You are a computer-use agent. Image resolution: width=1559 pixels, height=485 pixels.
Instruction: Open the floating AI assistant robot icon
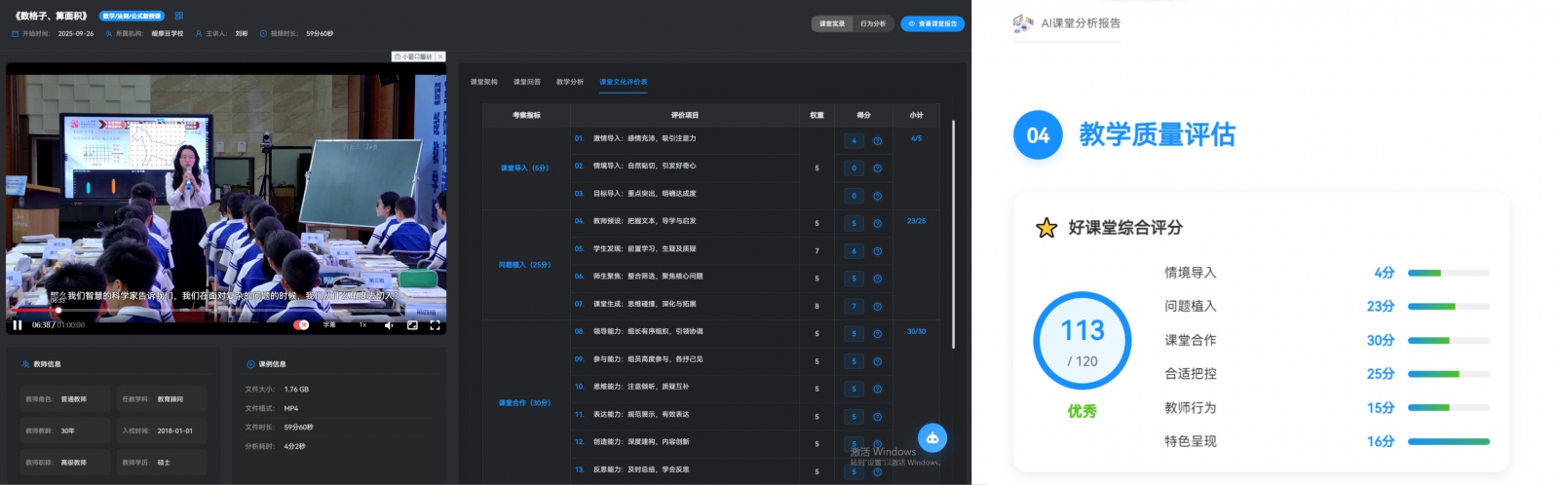point(932,438)
